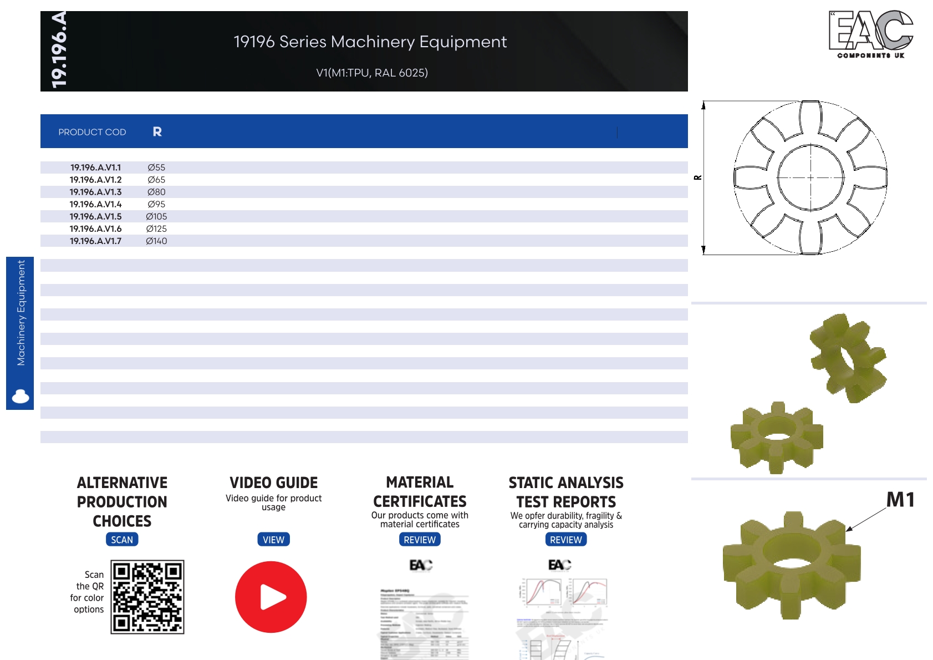This screenshot has height=660, width=933.
Task: Click the 'Scan the QR for color options' text
Action: [x=88, y=592]
